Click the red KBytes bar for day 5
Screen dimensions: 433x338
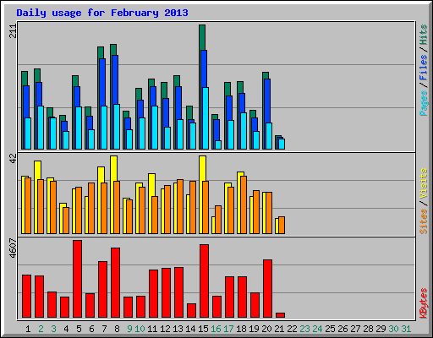[x=78, y=279]
